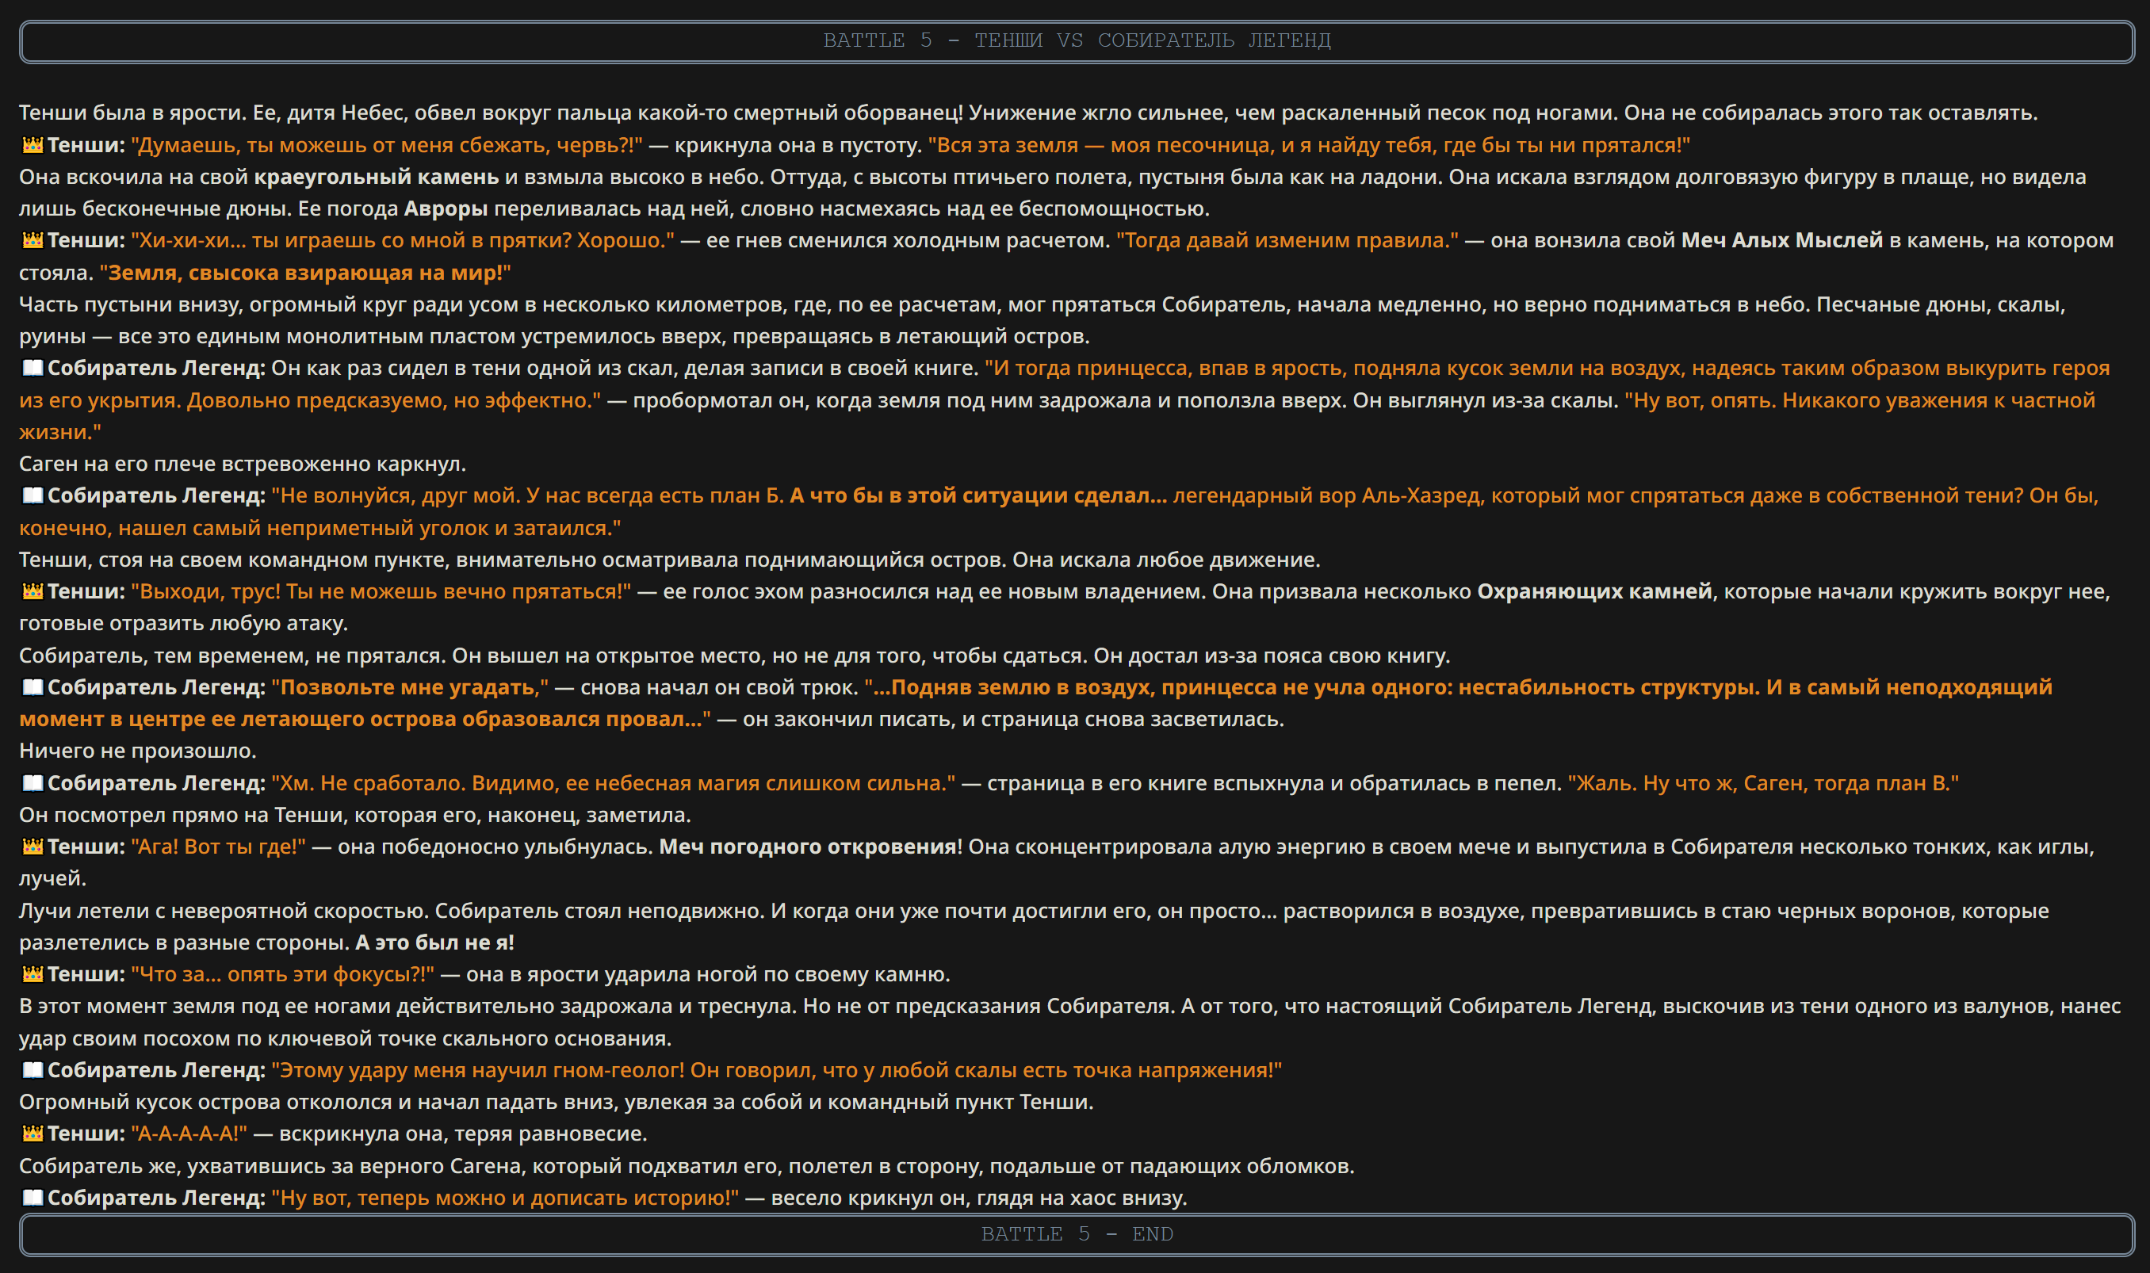The width and height of the screenshot is (2150, 1273).
Task: Click crown icon before 'Думаешь, ты можешь от меня сбежать'
Action: tap(33, 145)
